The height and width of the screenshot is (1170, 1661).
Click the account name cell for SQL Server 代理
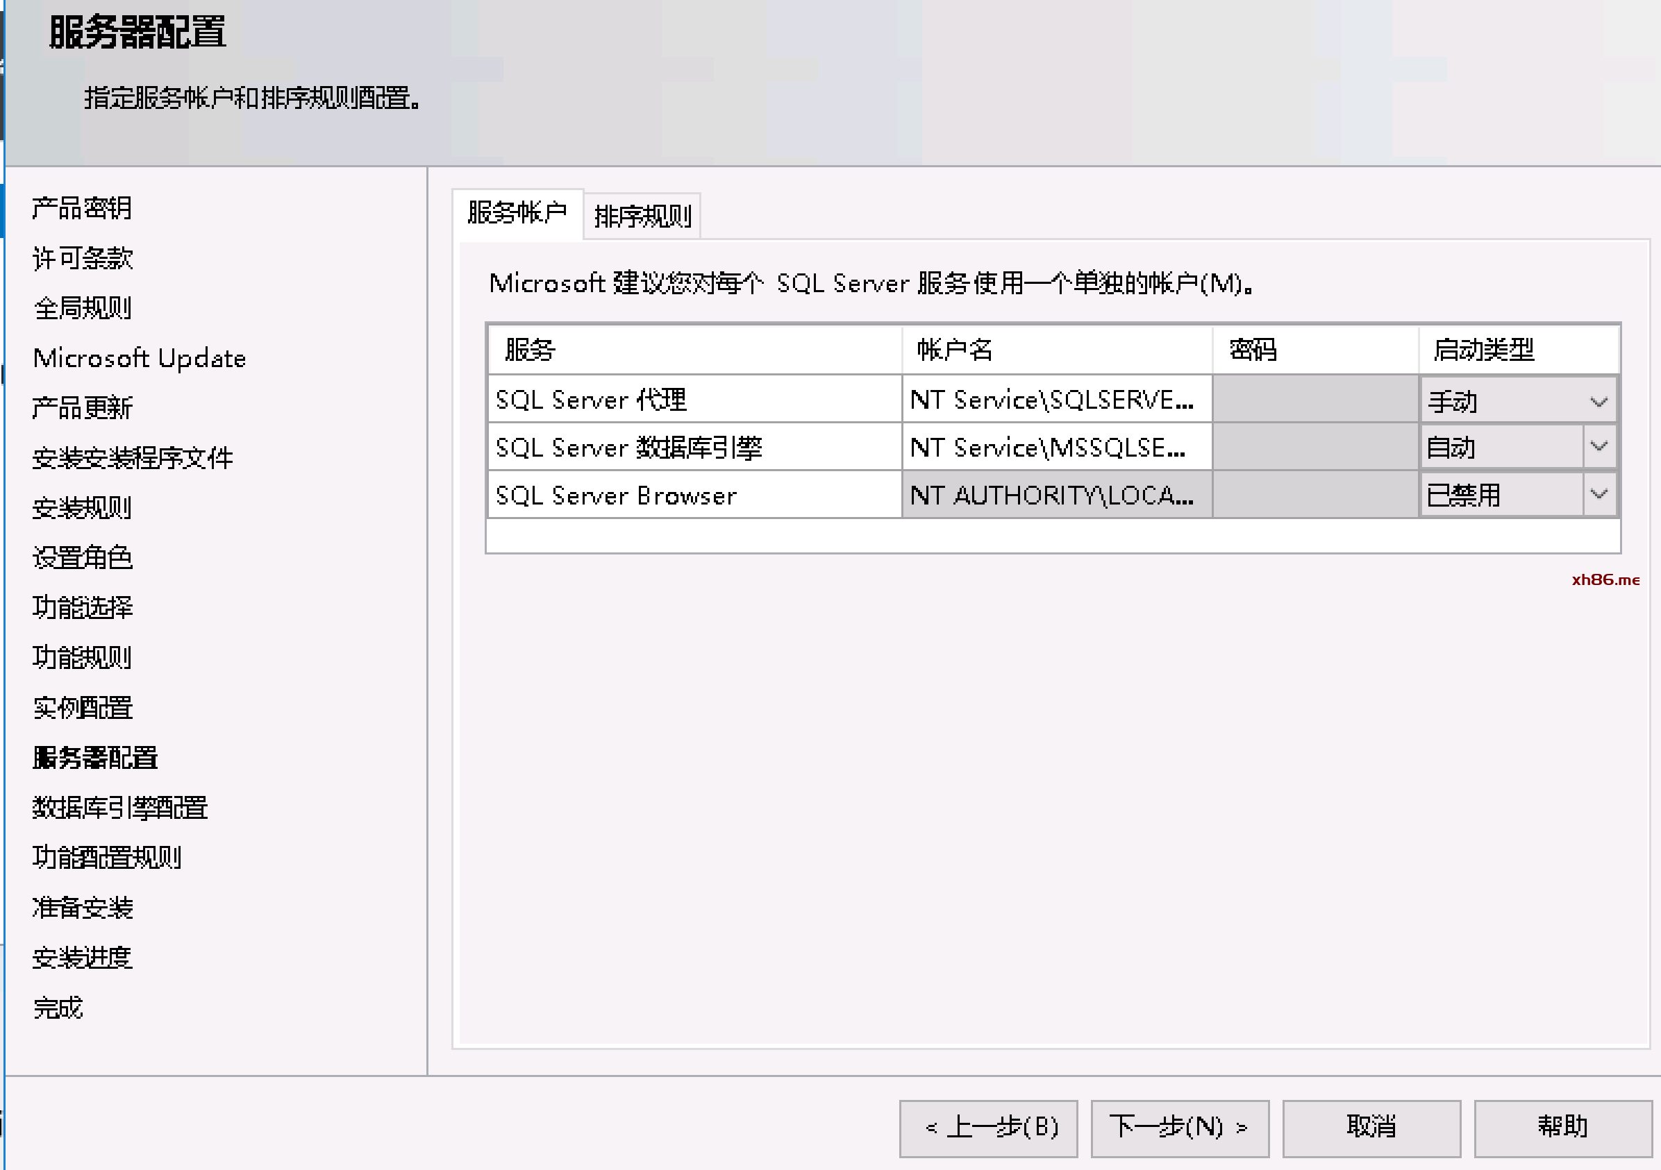1055,399
